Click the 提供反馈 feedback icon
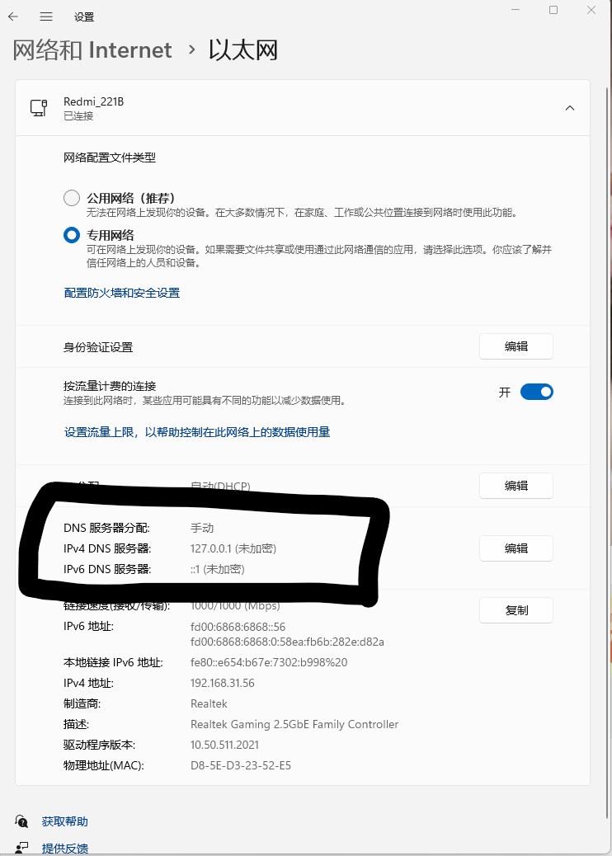This screenshot has height=856, width=612. (21, 848)
